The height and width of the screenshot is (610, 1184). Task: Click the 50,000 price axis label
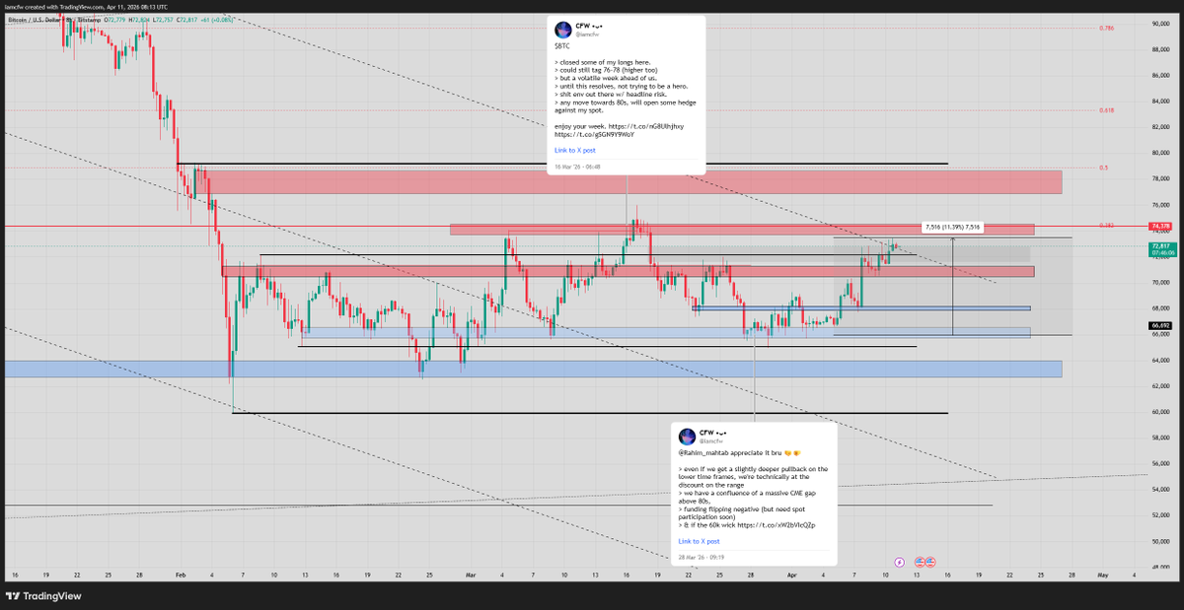click(1159, 542)
